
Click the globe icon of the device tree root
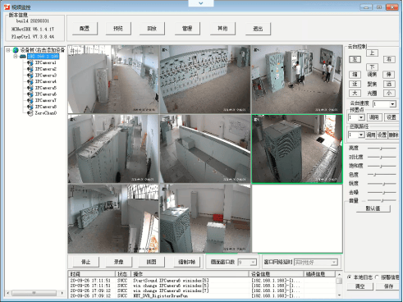16,50
